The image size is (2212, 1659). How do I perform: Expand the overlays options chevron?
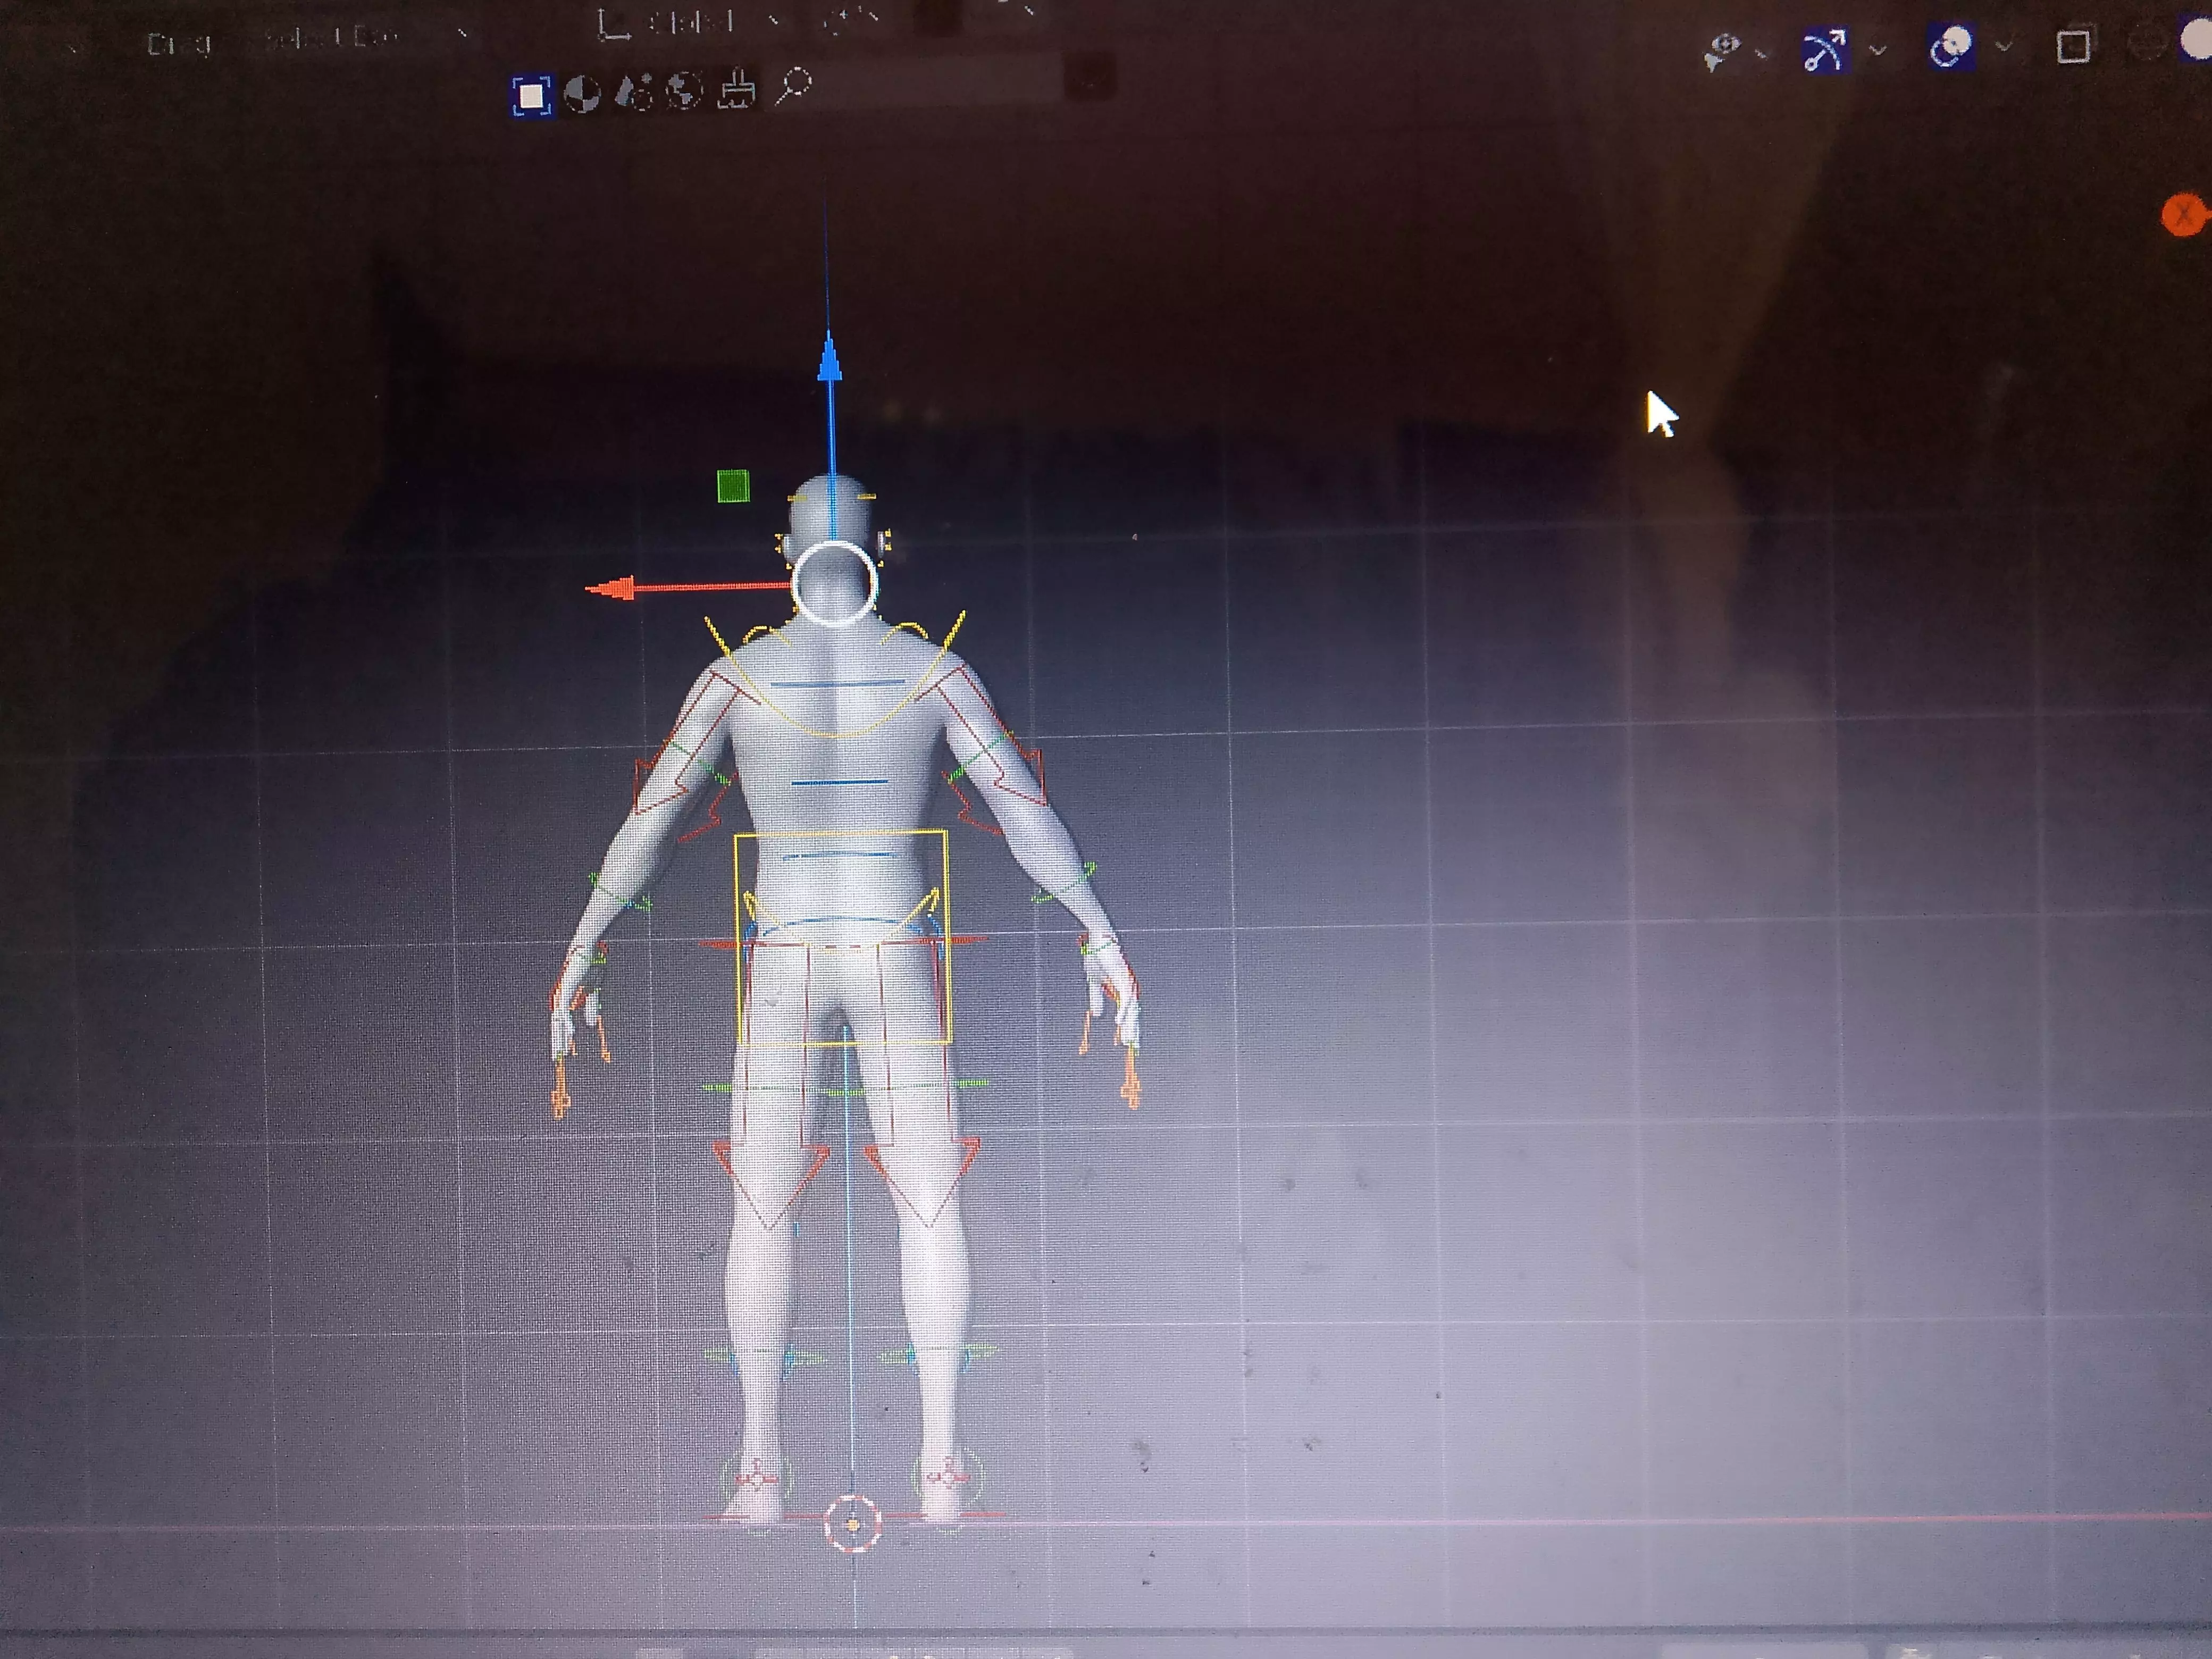coord(2004,46)
